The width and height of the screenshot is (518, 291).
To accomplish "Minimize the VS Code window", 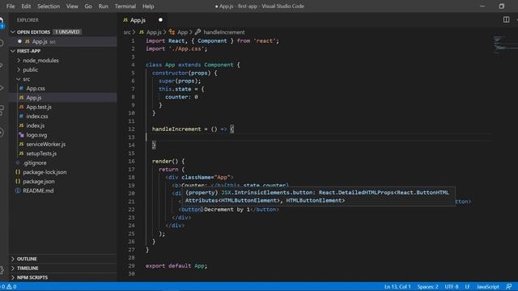I will (x=482, y=6).
